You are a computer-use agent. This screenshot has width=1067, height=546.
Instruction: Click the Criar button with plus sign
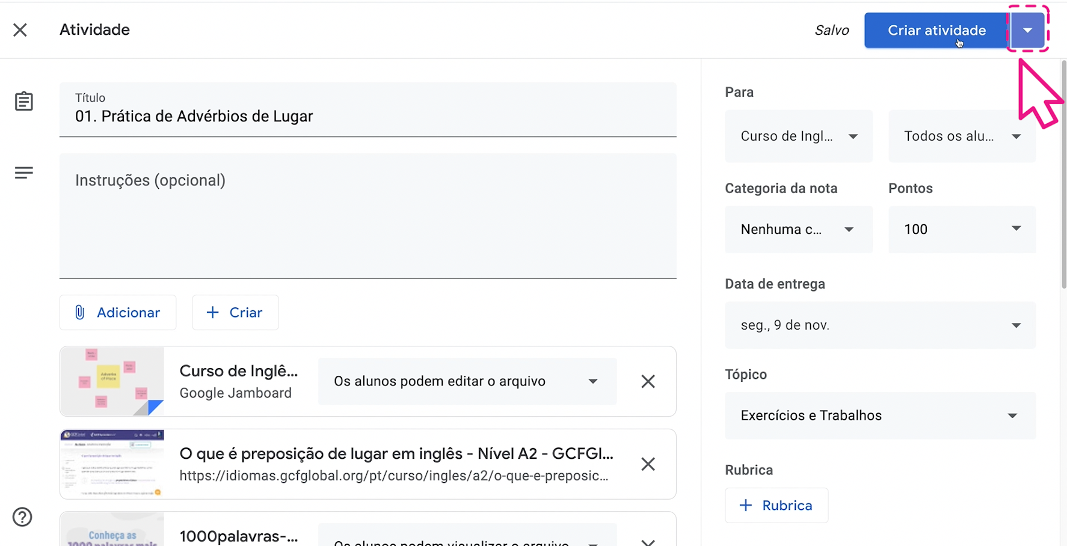(x=235, y=312)
